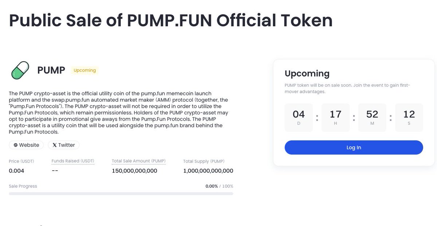Click the Sale Progress bar
The width and height of the screenshot is (437, 226).
[121, 194]
